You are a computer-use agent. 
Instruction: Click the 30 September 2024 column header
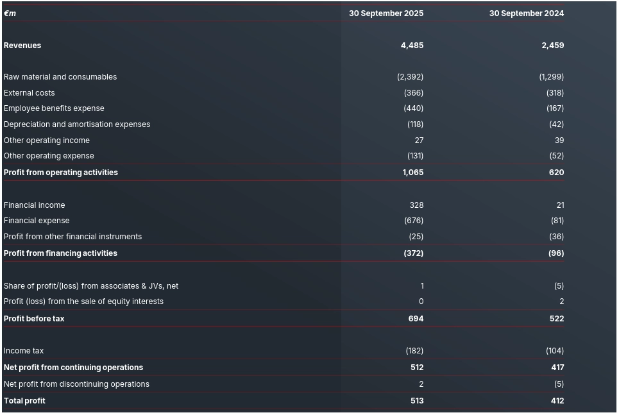click(526, 13)
